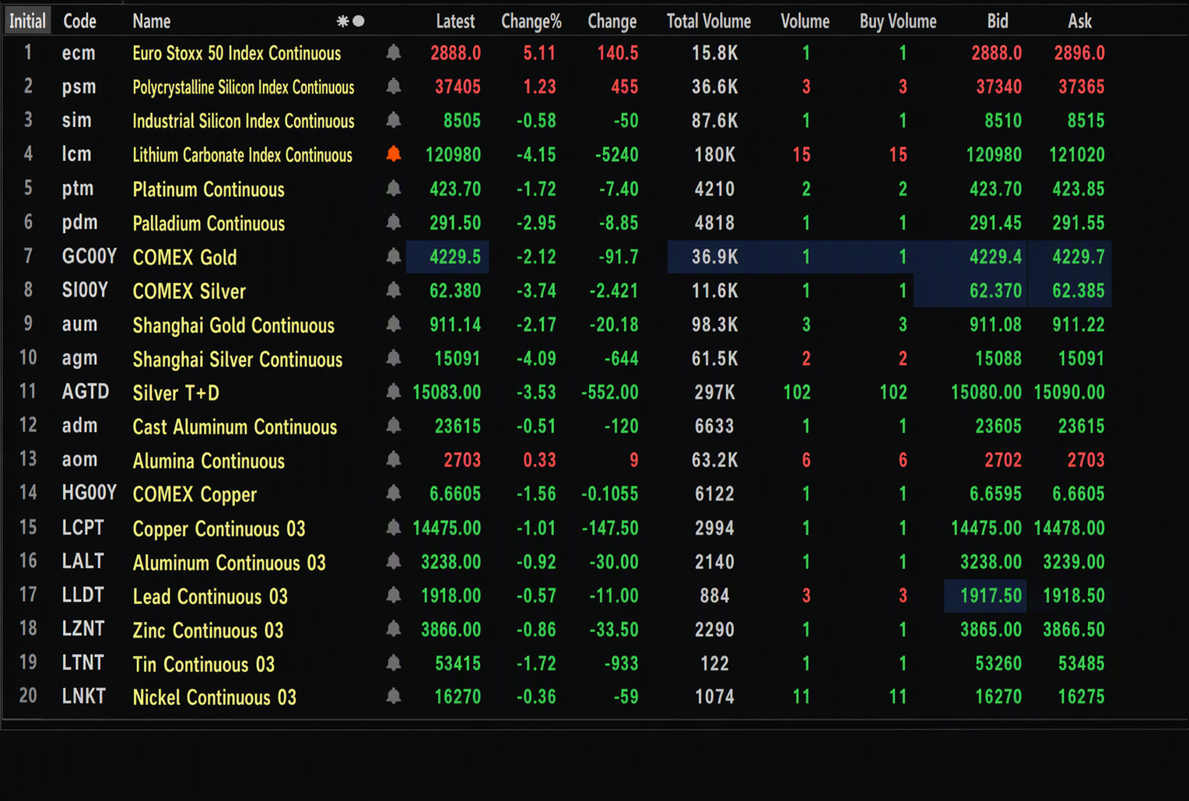Open Shanghai Gold Continuous by name
Image resolution: width=1189 pixels, height=801 pixels.
233,325
